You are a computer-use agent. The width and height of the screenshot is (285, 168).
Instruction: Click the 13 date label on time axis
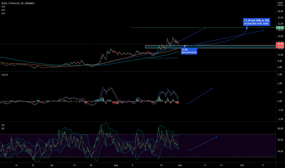coord(205,165)
